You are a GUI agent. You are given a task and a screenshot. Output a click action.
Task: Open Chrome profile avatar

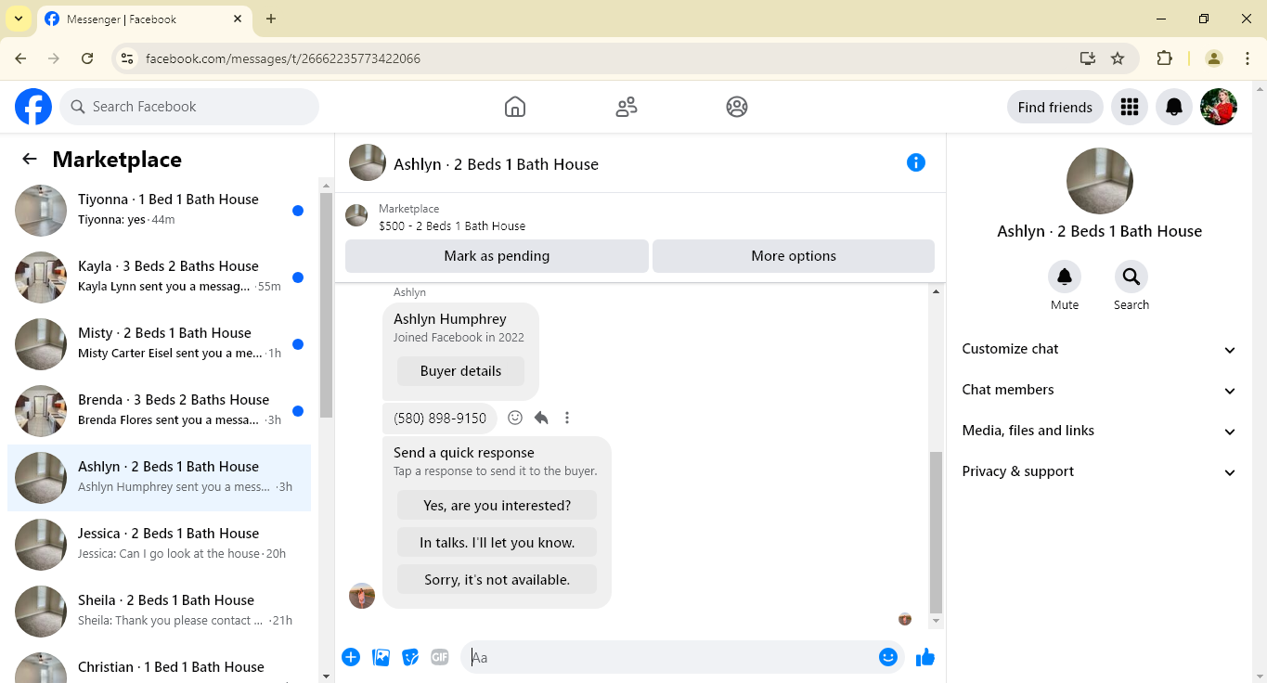point(1213,58)
